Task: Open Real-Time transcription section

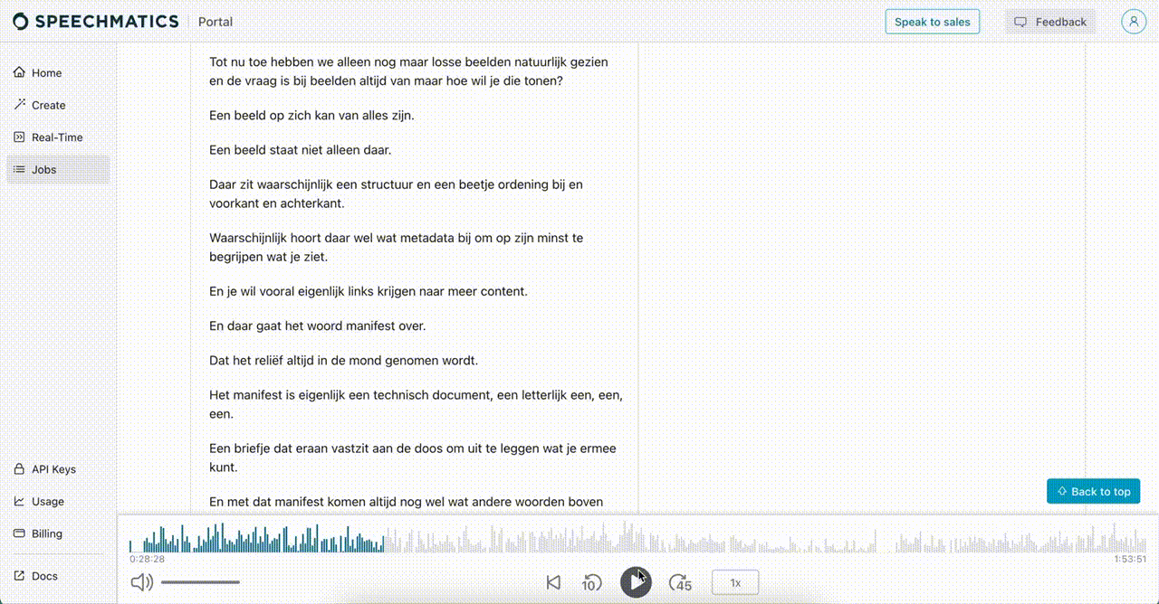Action: coord(56,137)
